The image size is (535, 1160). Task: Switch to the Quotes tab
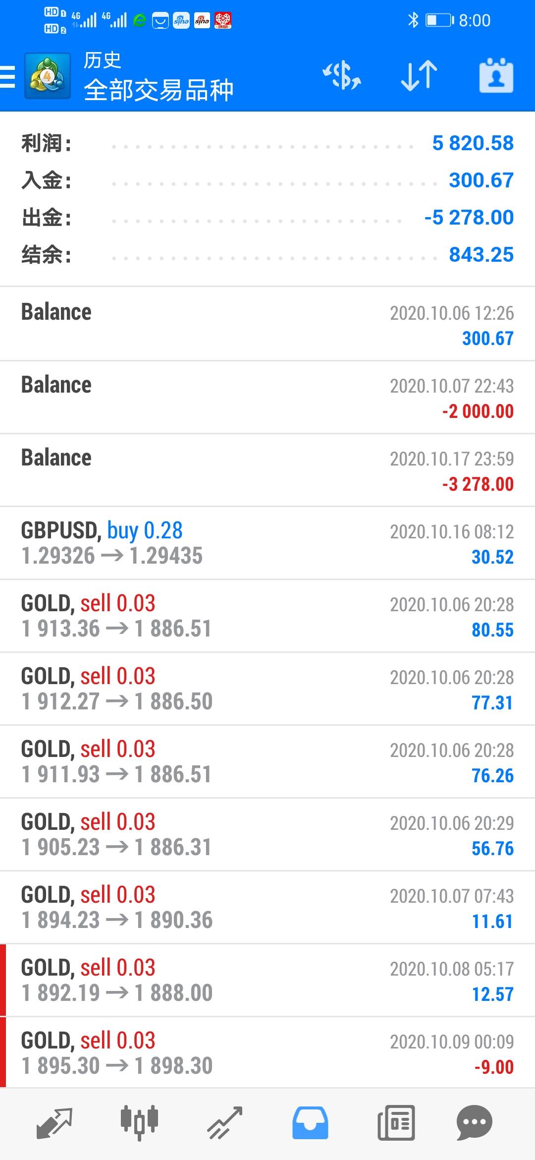coord(54,1123)
